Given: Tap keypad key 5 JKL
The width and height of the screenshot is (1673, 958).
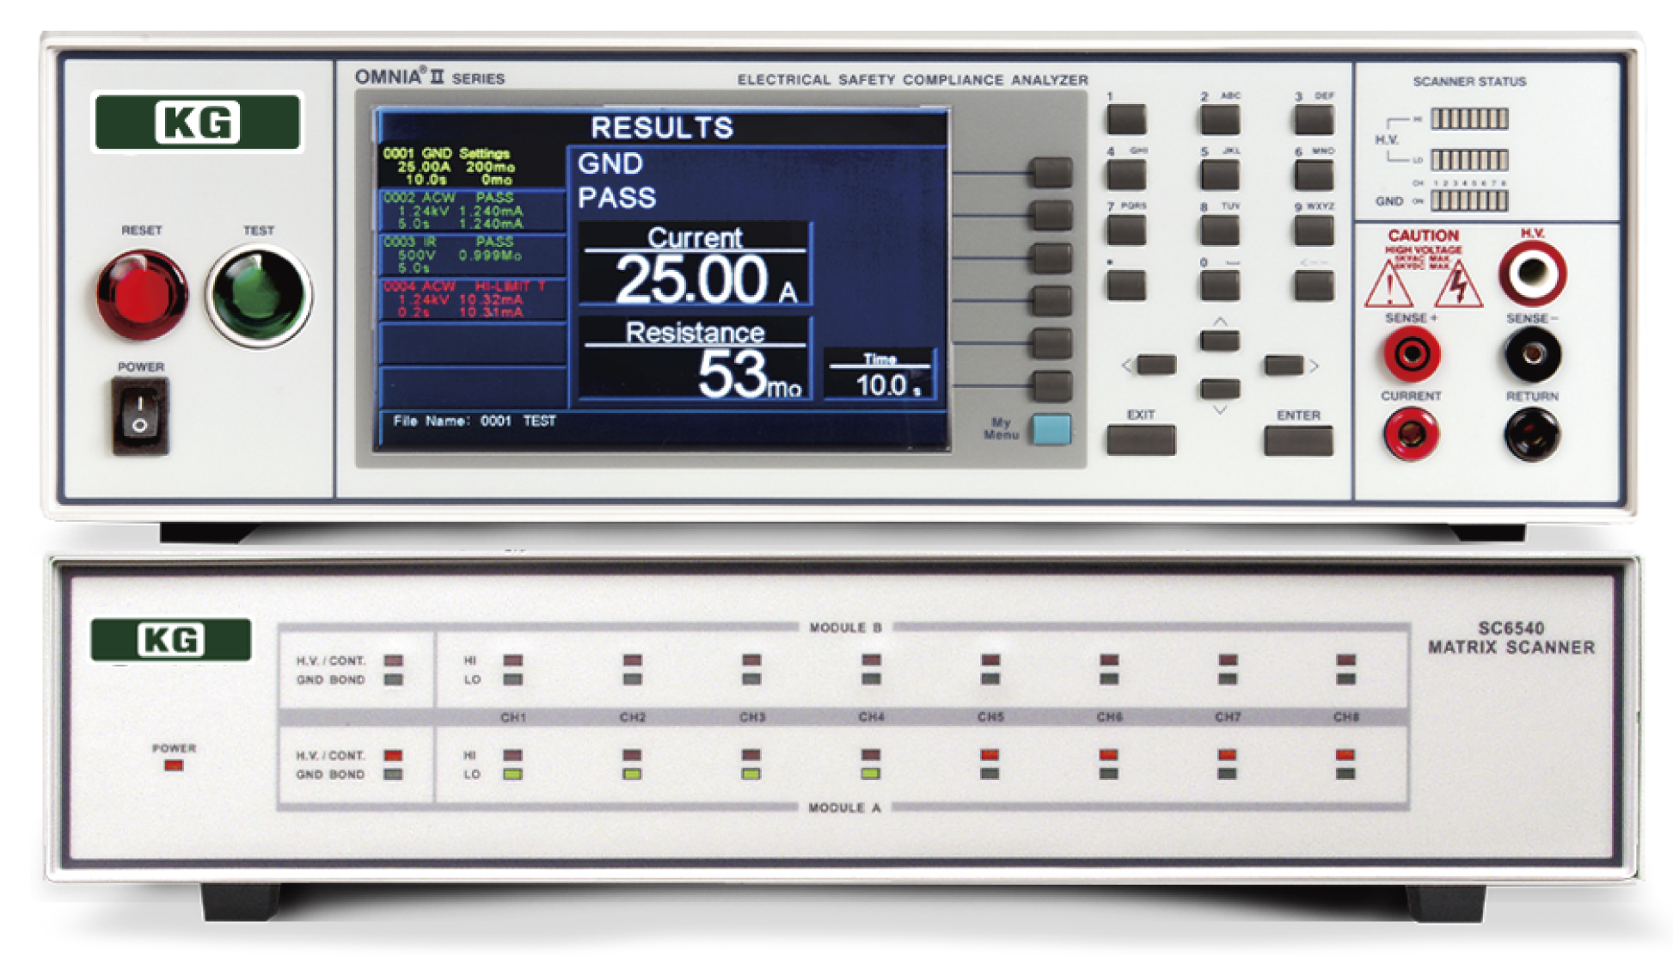Looking at the screenshot, I should 1220,175.
